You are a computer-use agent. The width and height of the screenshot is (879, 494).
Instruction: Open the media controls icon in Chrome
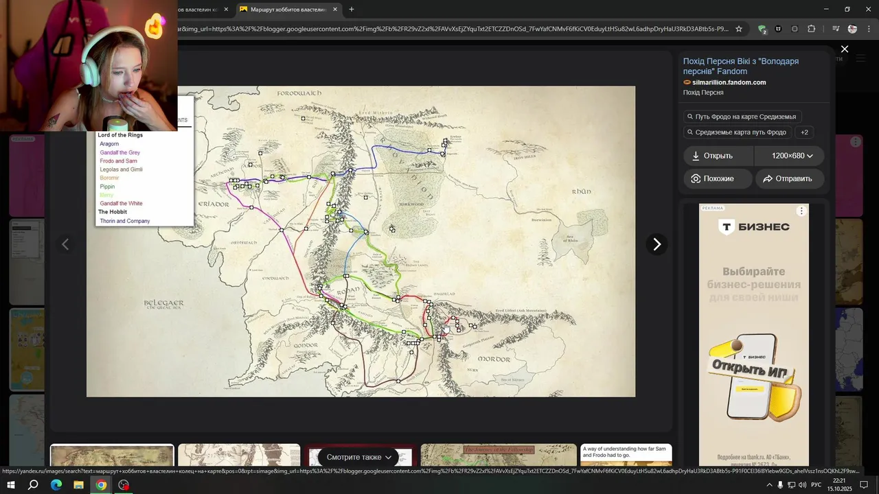836,29
